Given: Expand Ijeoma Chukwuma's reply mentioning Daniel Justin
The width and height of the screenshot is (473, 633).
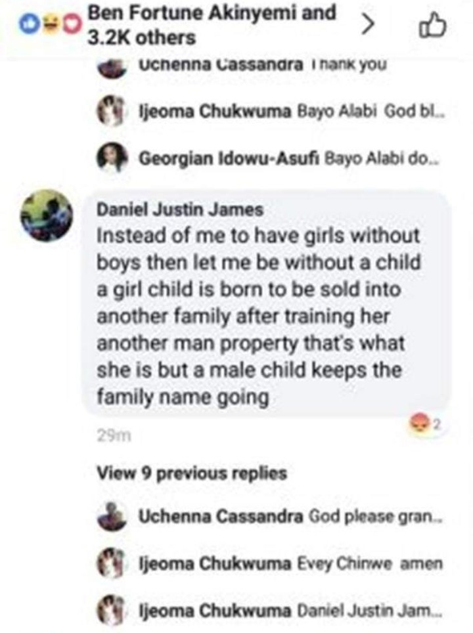Looking at the screenshot, I should click(x=291, y=610).
